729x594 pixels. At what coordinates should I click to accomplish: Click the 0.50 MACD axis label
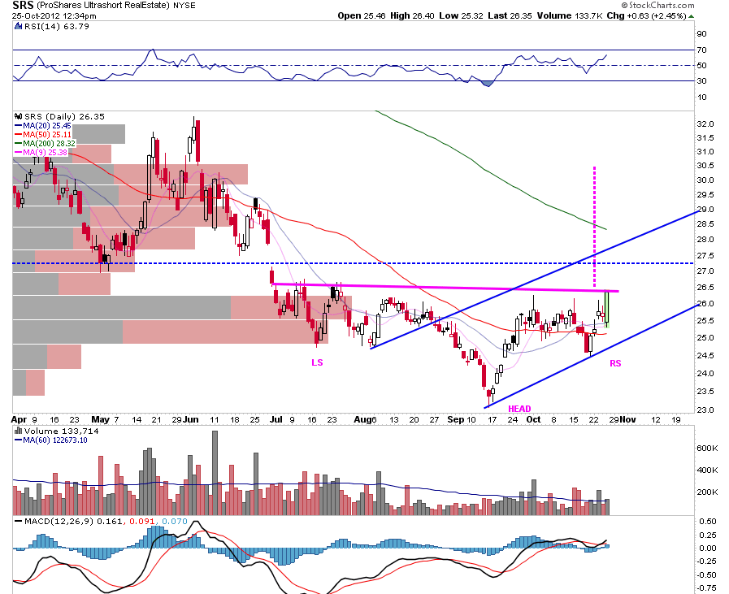[708, 522]
